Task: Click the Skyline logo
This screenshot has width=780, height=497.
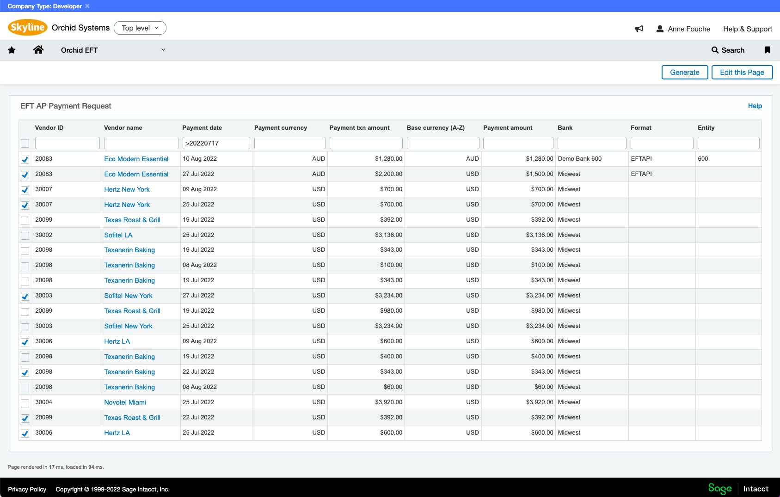Action: coord(28,27)
